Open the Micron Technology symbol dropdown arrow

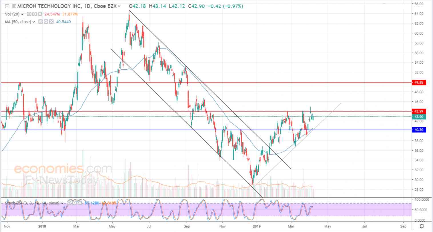tap(119, 6)
